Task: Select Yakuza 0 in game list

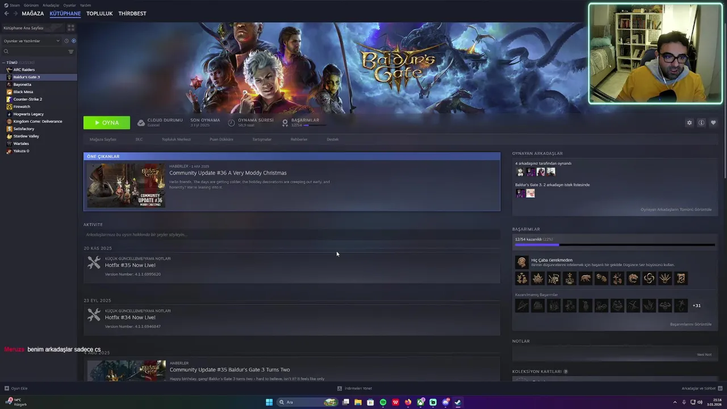Action: [x=39, y=151]
